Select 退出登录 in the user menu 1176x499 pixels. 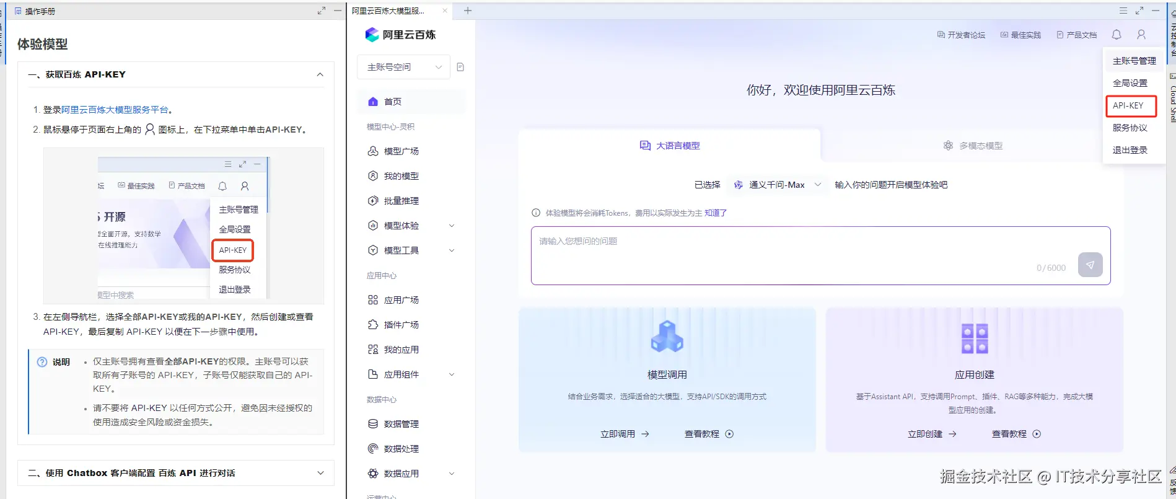tap(1130, 150)
